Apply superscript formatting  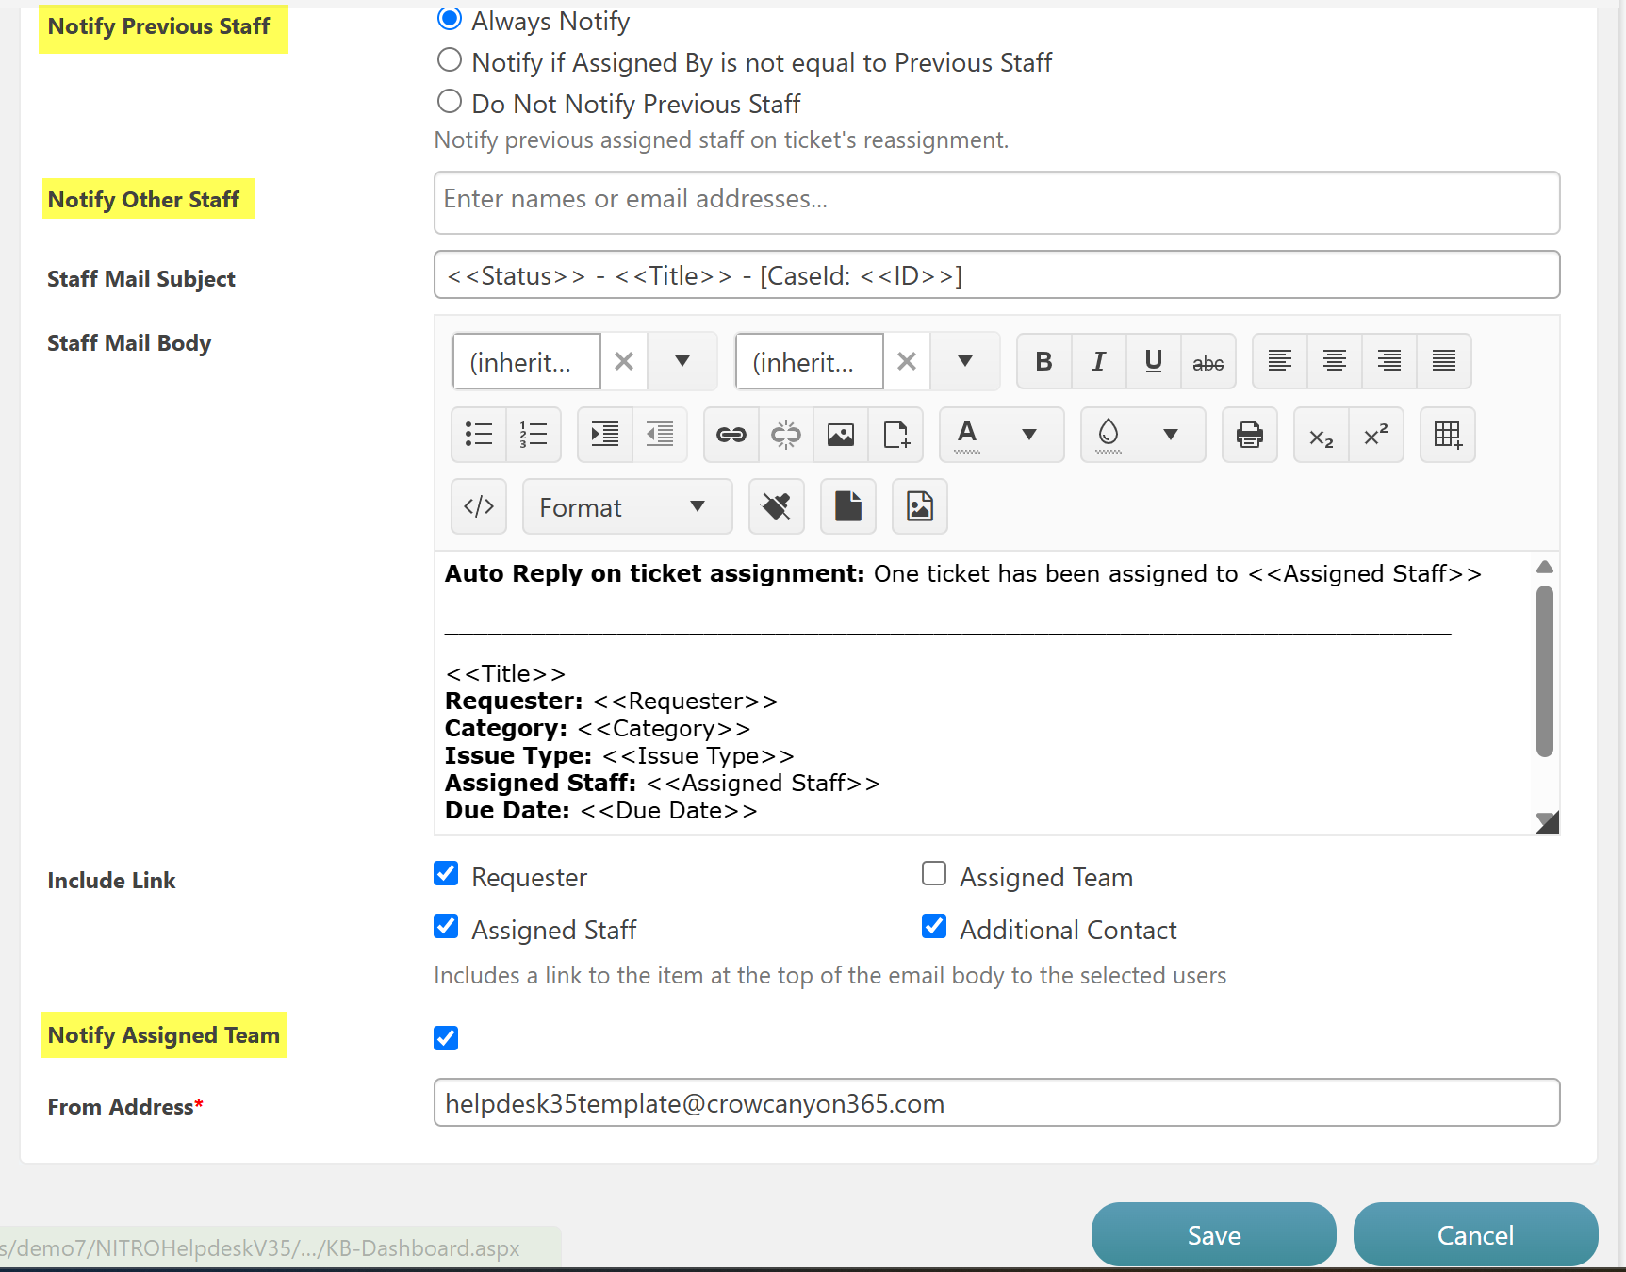1376,435
